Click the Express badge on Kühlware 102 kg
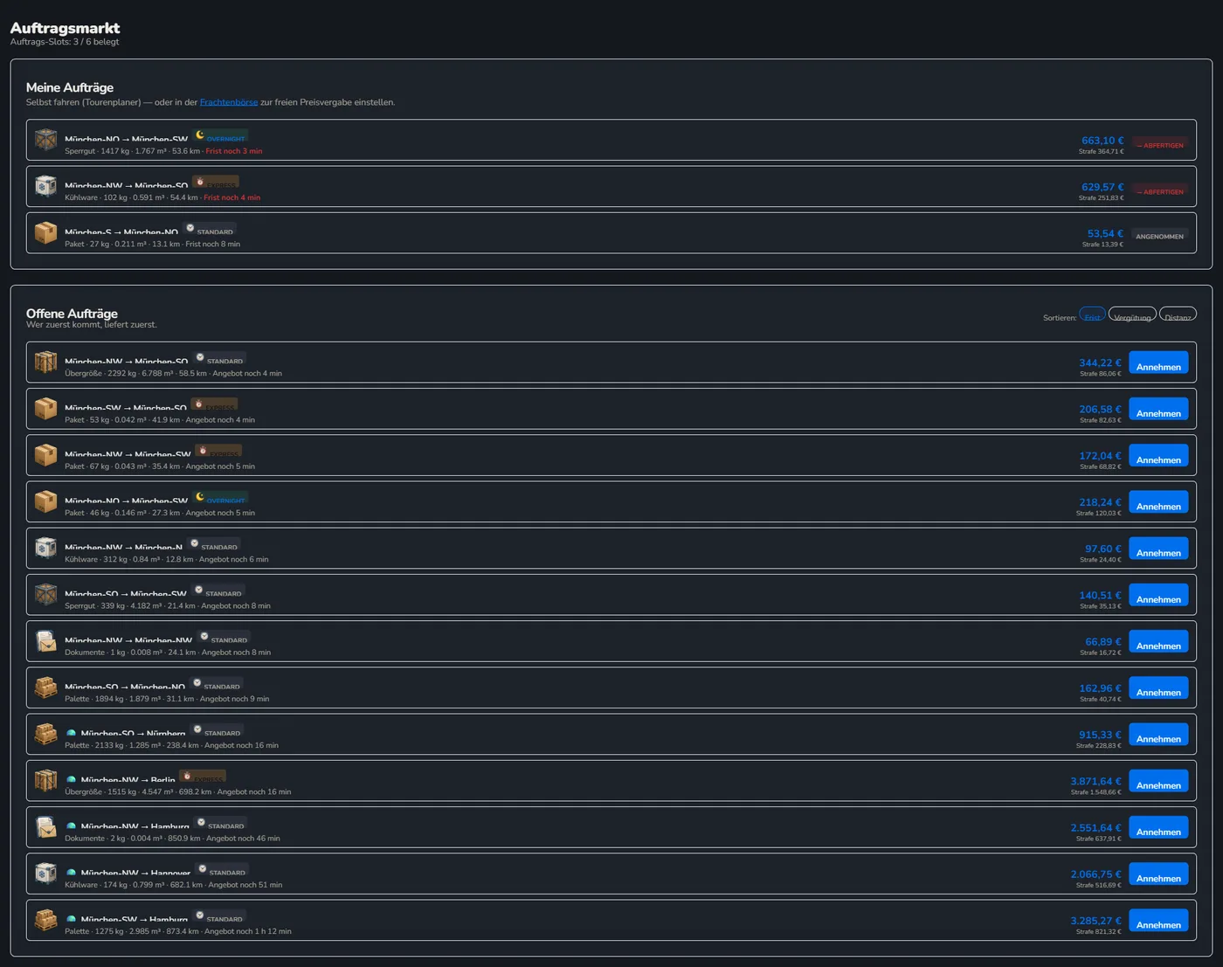This screenshot has width=1223, height=967. point(215,183)
